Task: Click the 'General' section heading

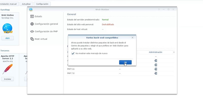Action: (72, 14)
